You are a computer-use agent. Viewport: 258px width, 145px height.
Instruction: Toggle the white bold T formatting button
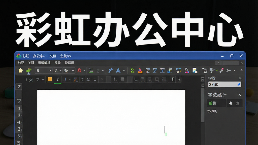172,80
